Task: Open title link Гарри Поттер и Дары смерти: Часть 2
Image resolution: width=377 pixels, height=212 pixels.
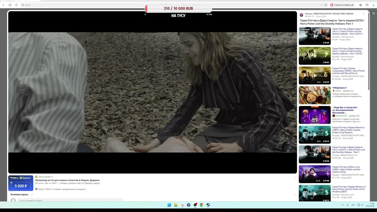Action: pyautogui.click(x=348, y=31)
